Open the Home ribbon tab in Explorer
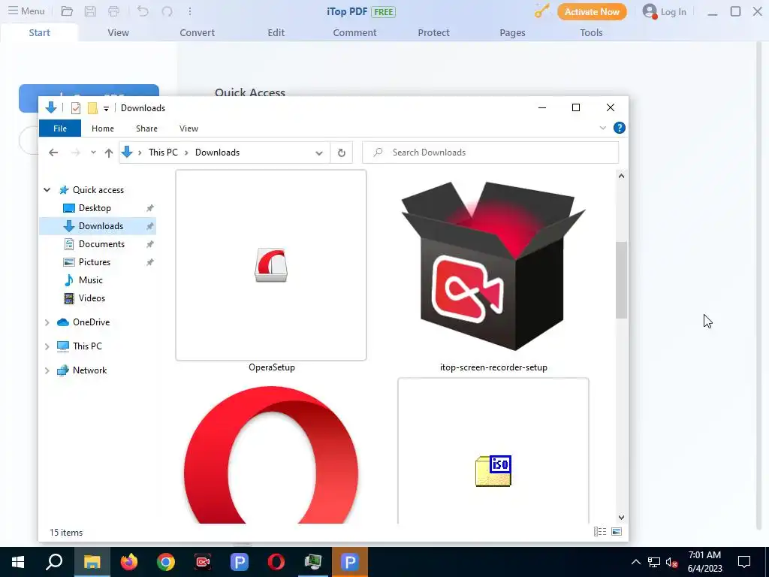 click(x=102, y=128)
